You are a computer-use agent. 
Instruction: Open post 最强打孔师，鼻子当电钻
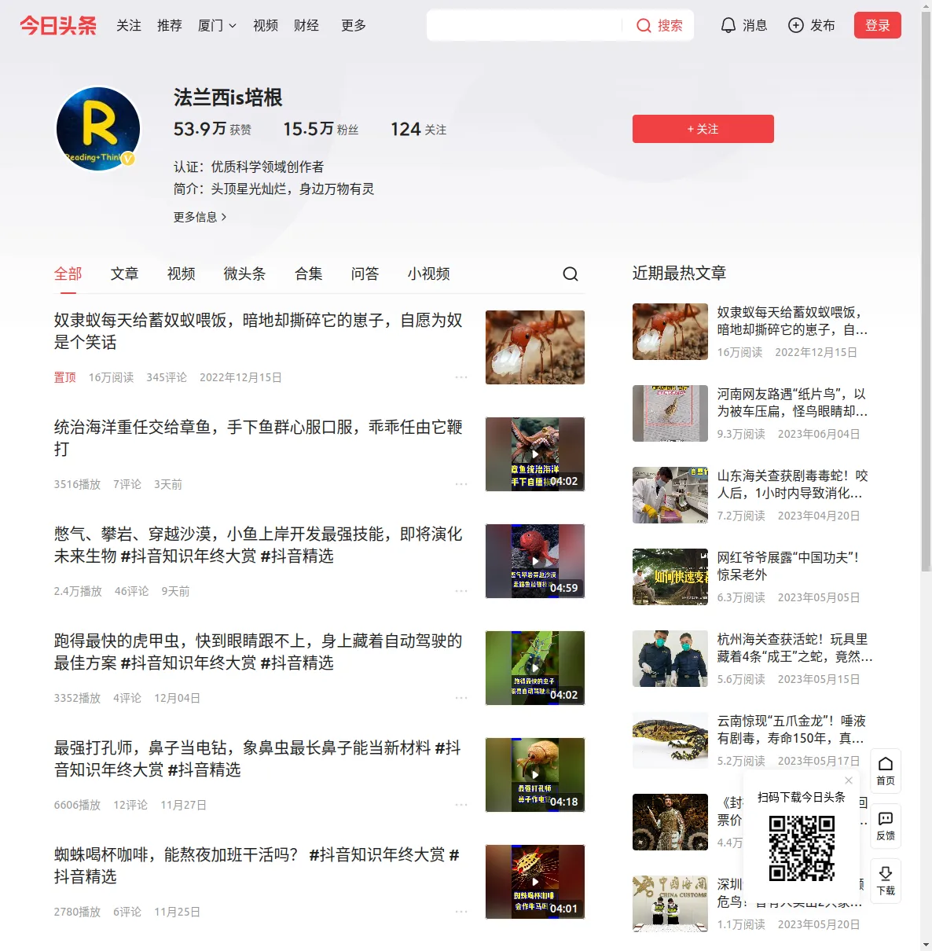pyautogui.click(x=259, y=758)
